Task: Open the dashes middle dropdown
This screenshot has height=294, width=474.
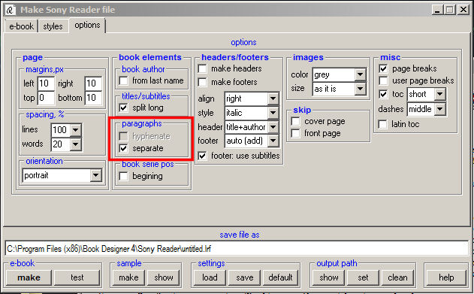Action: [x=440, y=109]
